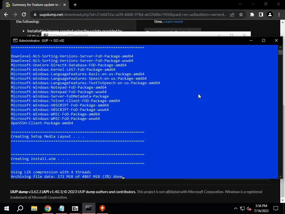Screen dimensions: 285x214
Task: Click 'LanguageFeatures-TextToSpeech-en-us' package line
Action: pos(85,83)
